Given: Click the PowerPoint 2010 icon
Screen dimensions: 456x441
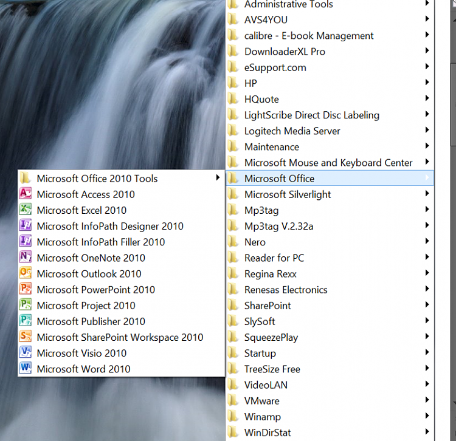Looking at the screenshot, I should [x=26, y=289].
